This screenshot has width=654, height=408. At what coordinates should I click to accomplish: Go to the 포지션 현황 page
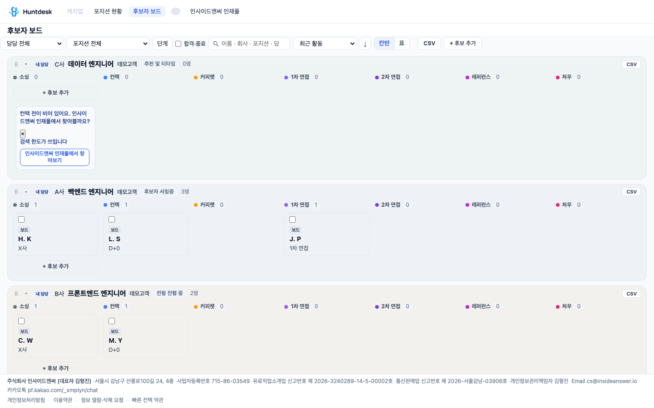pyautogui.click(x=108, y=11)
